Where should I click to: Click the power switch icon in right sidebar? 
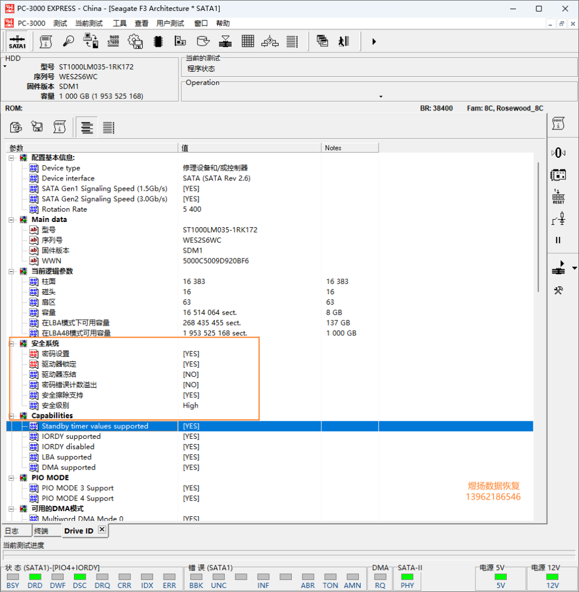pos(558,219)
